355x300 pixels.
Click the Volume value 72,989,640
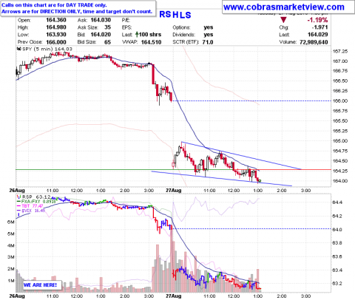[314, 42]
